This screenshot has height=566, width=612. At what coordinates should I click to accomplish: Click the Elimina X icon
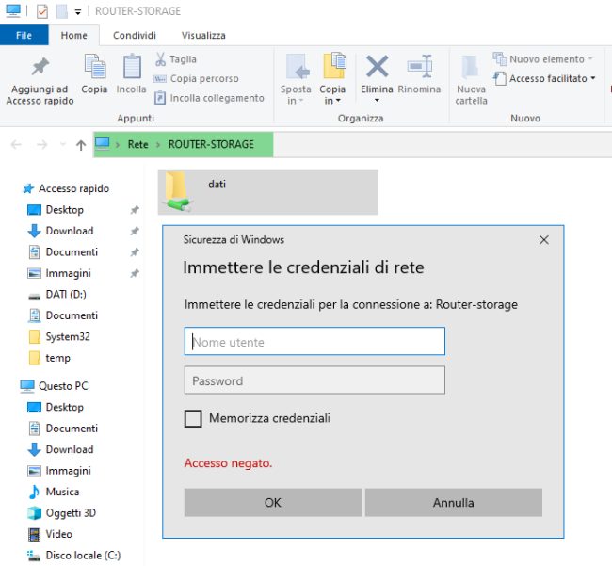coord(377,66)
